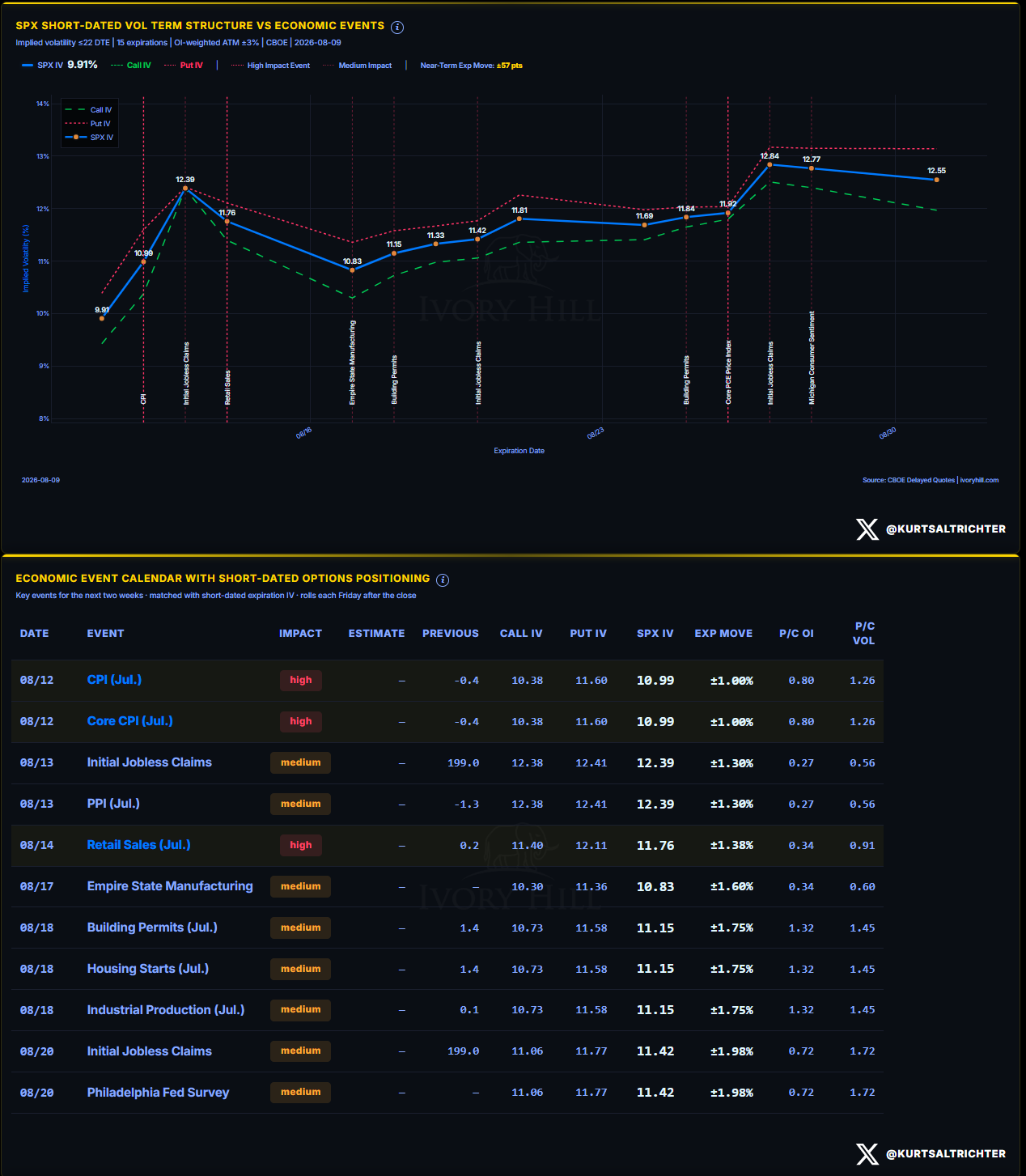Toggle the Put IV legend entry in header
The image size is (1026, 1176).
[184, 66]
